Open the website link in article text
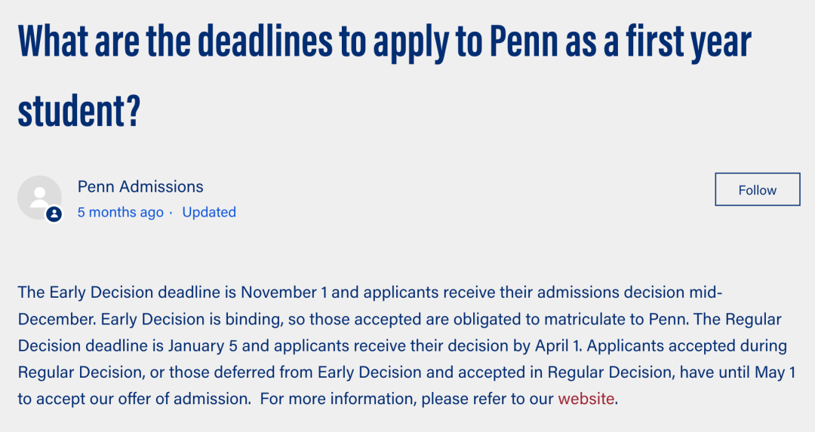The height and width of the screenshot is (432, 815). [586, 399]
